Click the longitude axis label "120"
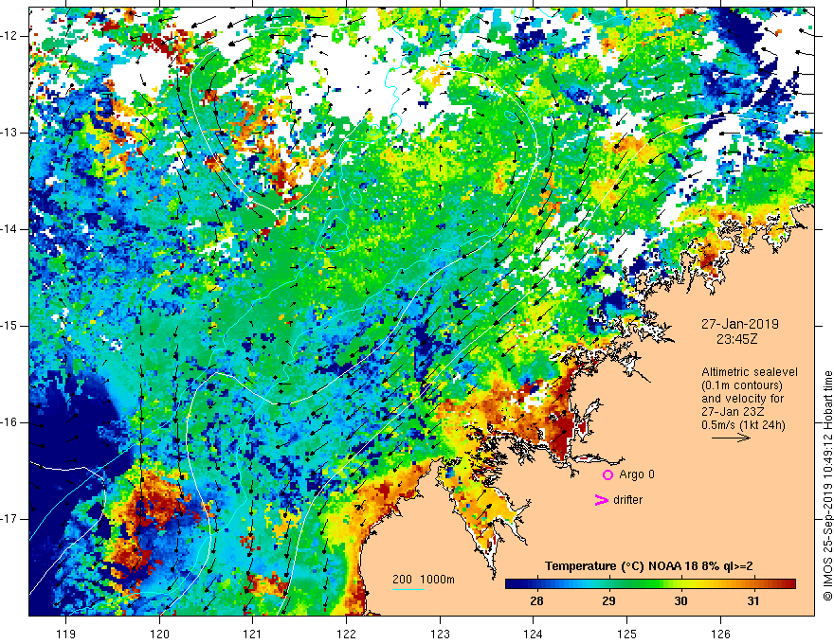This screenshot has height=644, width=834. [x=159, y=634]
